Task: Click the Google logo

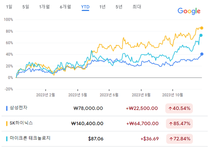Action: coord(189,11)
